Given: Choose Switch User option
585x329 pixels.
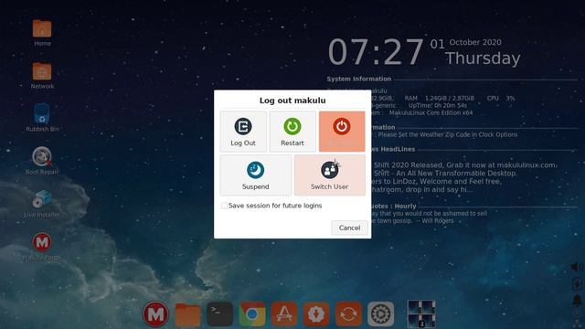Looking at the screenshot, I should tap(330, 175).
